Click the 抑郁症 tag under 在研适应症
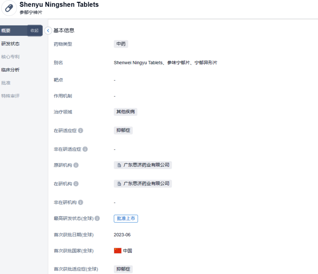This screenshot has height=274, width=318. tap(123, 131)
